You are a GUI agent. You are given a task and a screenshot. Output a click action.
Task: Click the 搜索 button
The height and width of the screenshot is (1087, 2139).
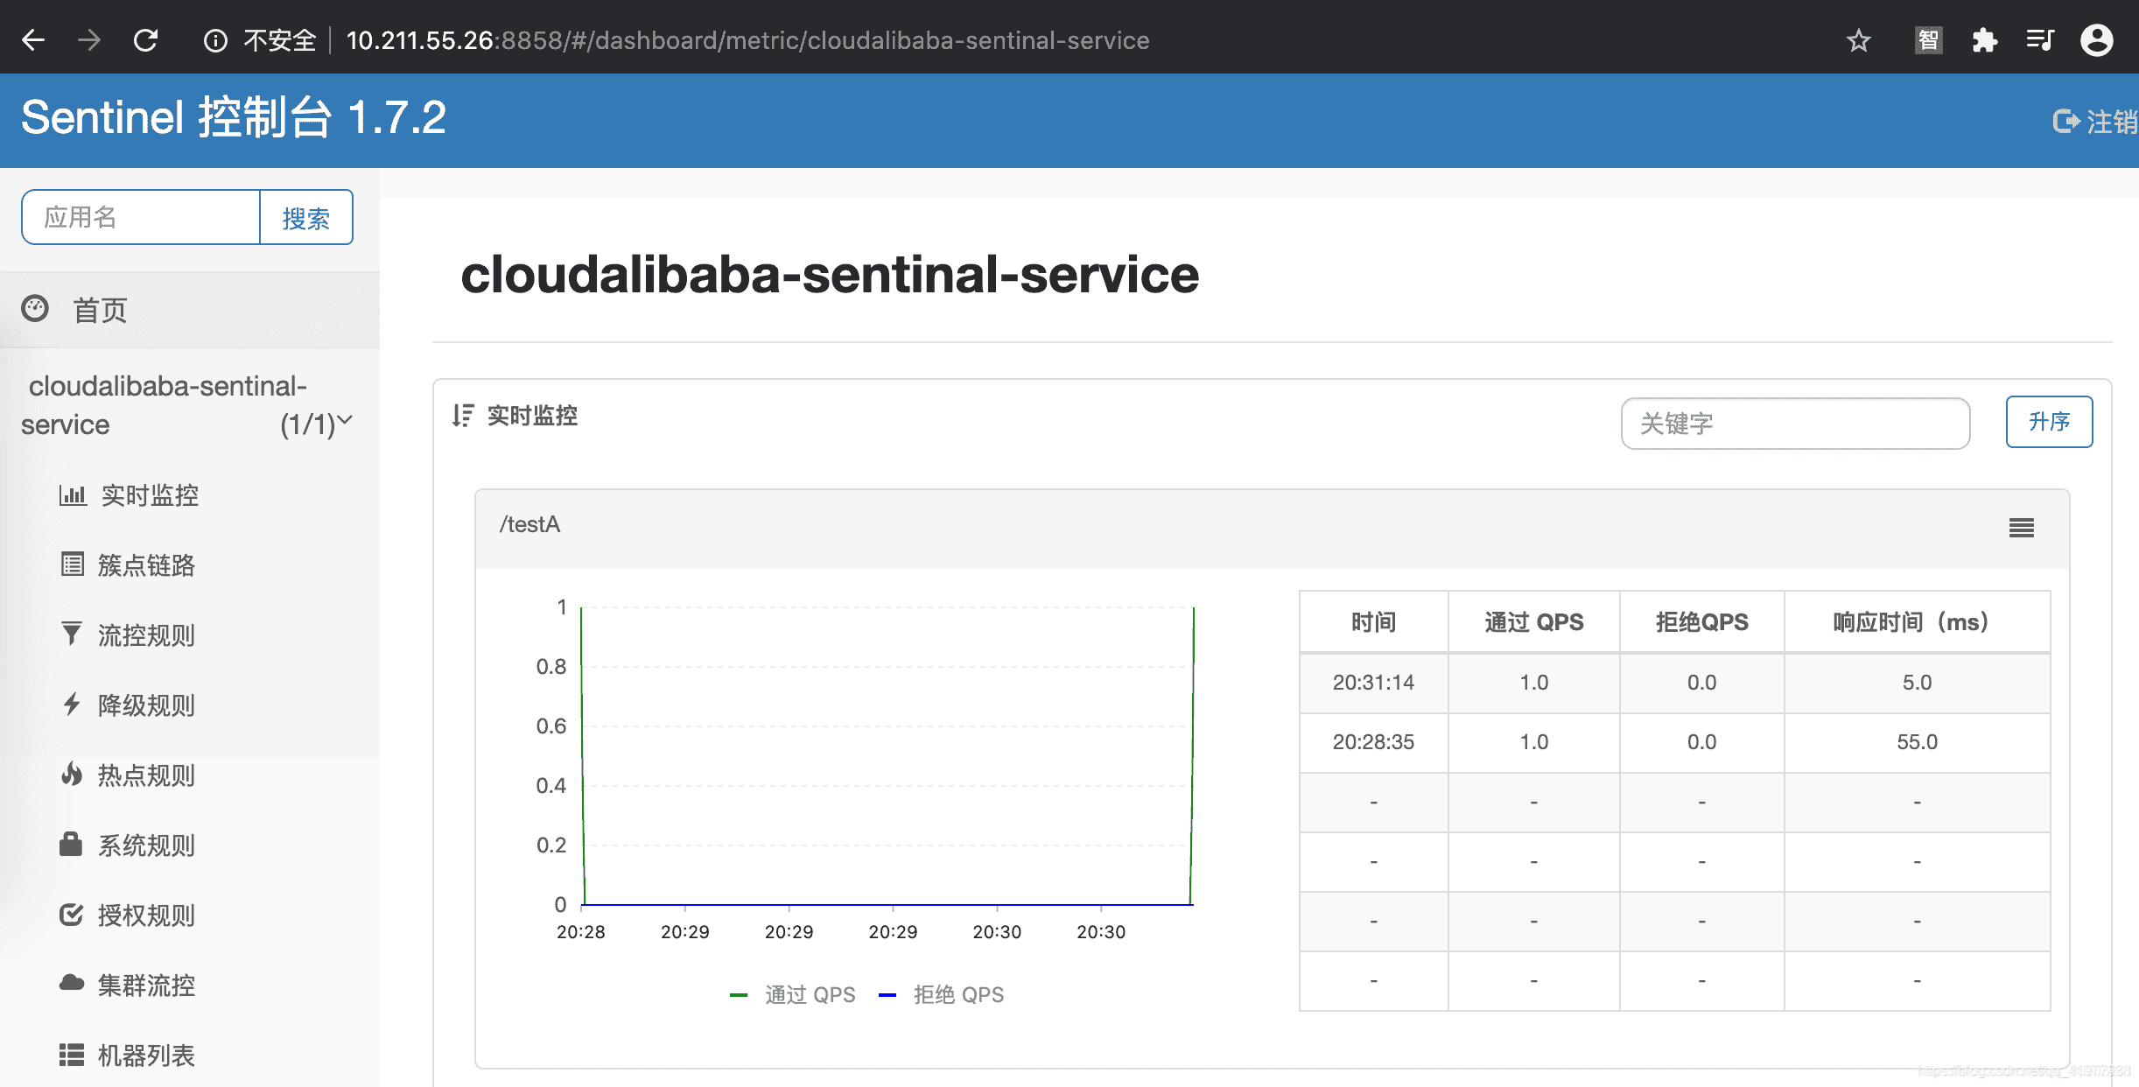point(306,217)
